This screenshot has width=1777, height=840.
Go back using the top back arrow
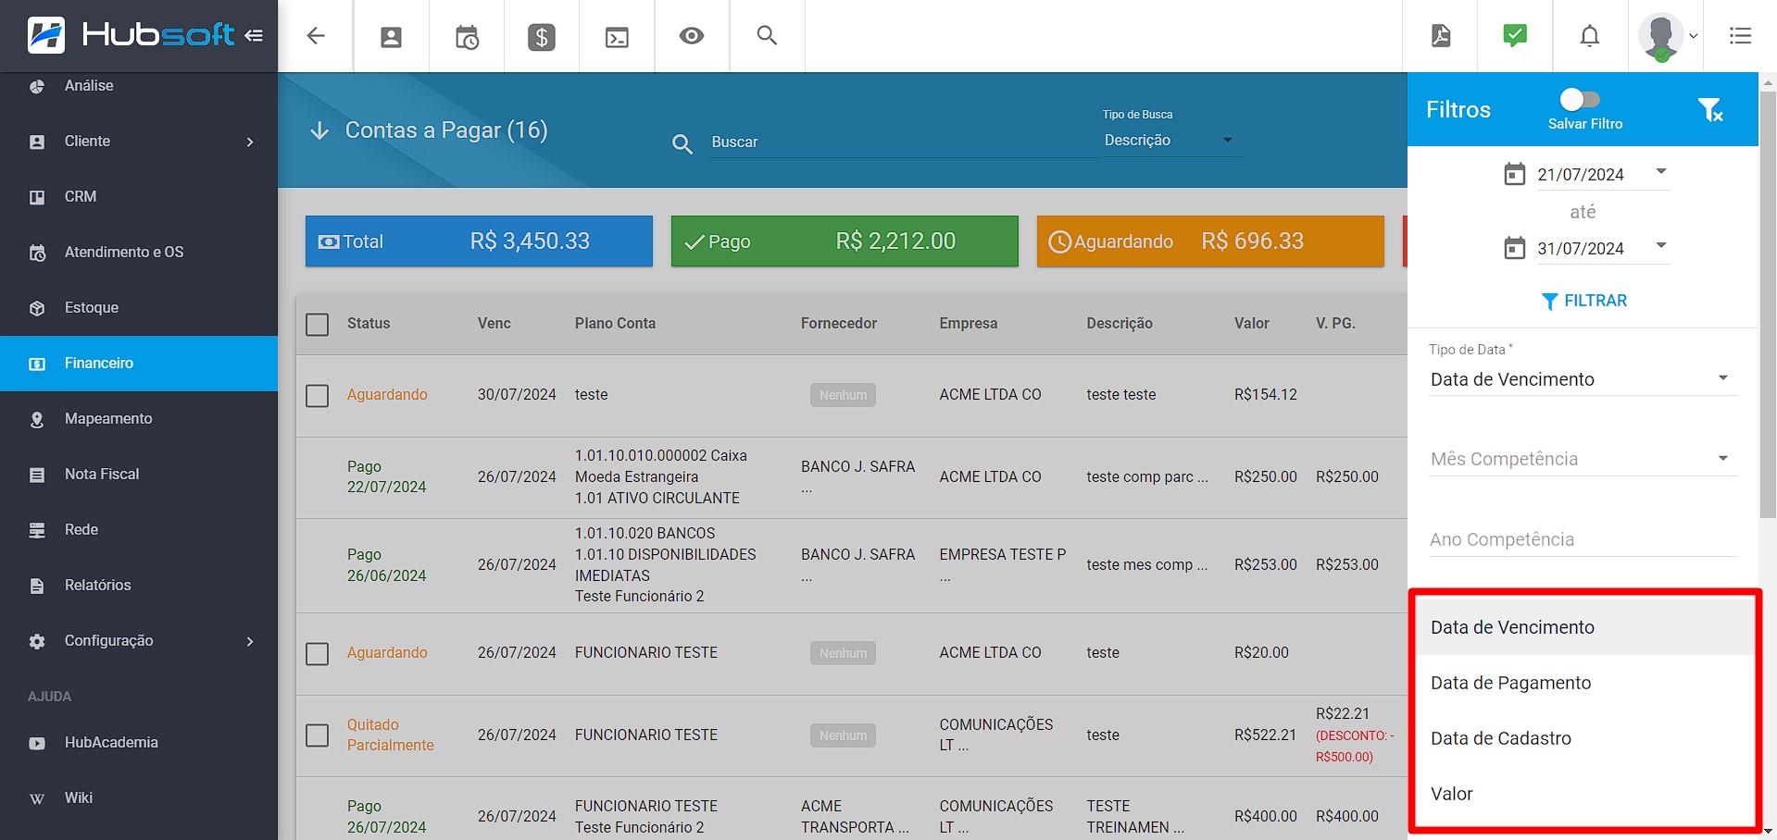316,35
